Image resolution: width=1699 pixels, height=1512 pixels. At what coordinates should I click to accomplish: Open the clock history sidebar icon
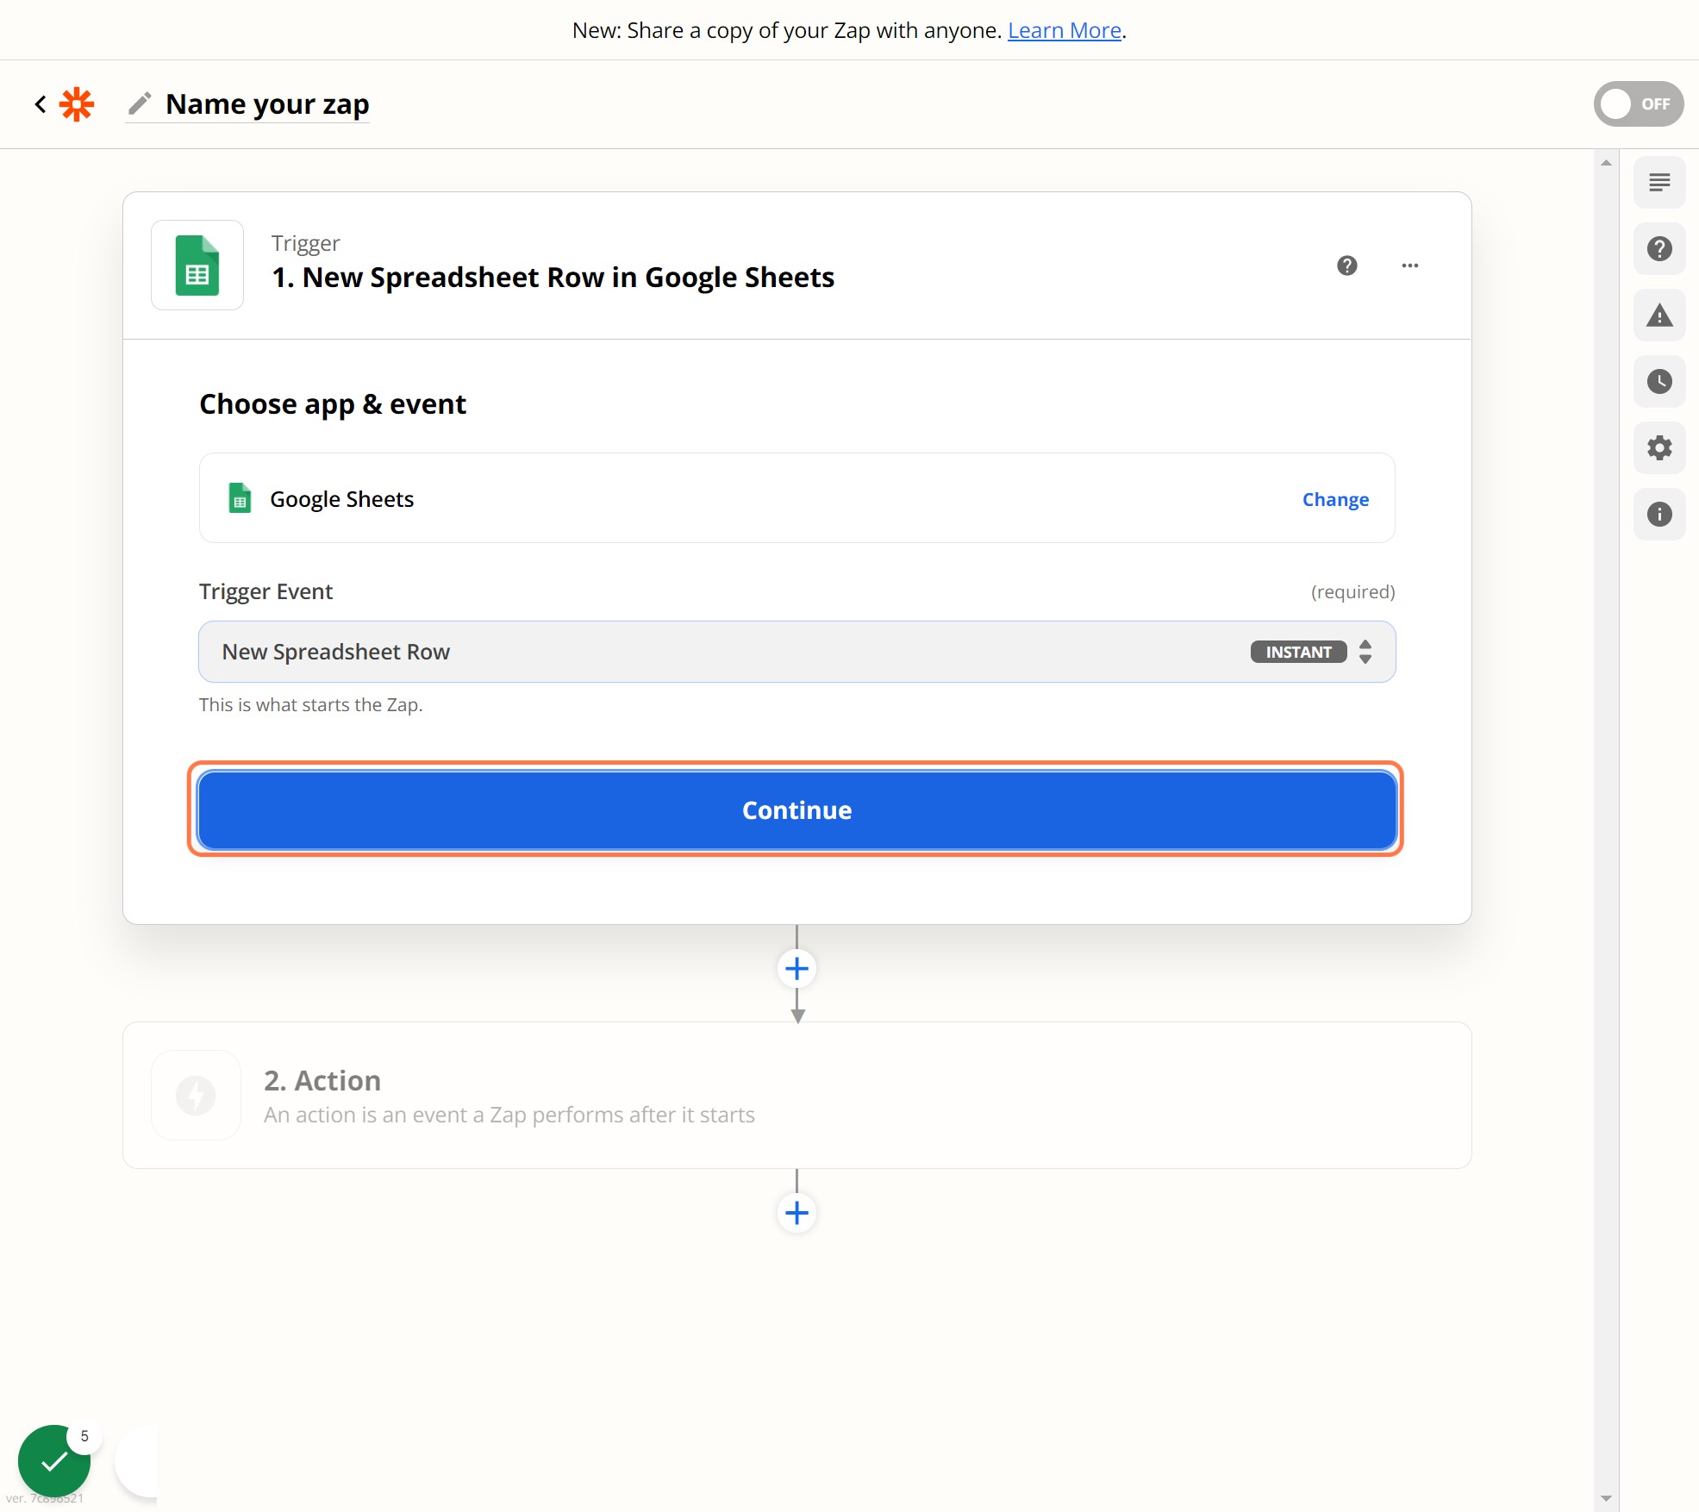point(1659,382)
